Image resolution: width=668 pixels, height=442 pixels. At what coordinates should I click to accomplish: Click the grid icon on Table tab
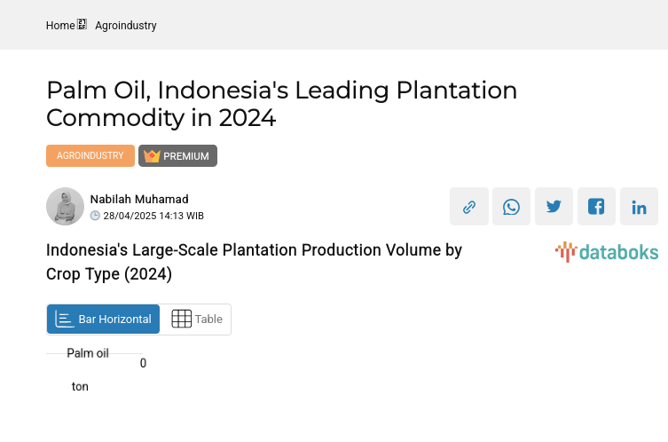click(182, 319)
